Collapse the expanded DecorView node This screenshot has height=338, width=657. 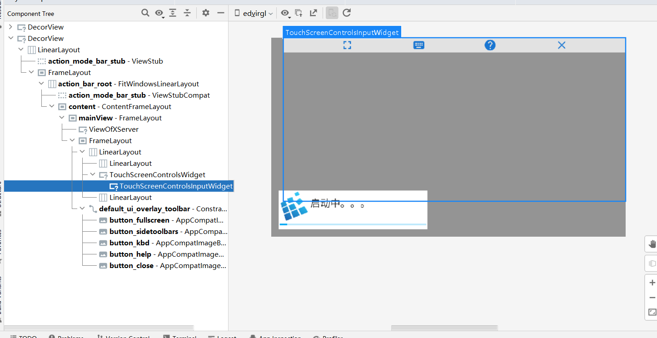11,38
